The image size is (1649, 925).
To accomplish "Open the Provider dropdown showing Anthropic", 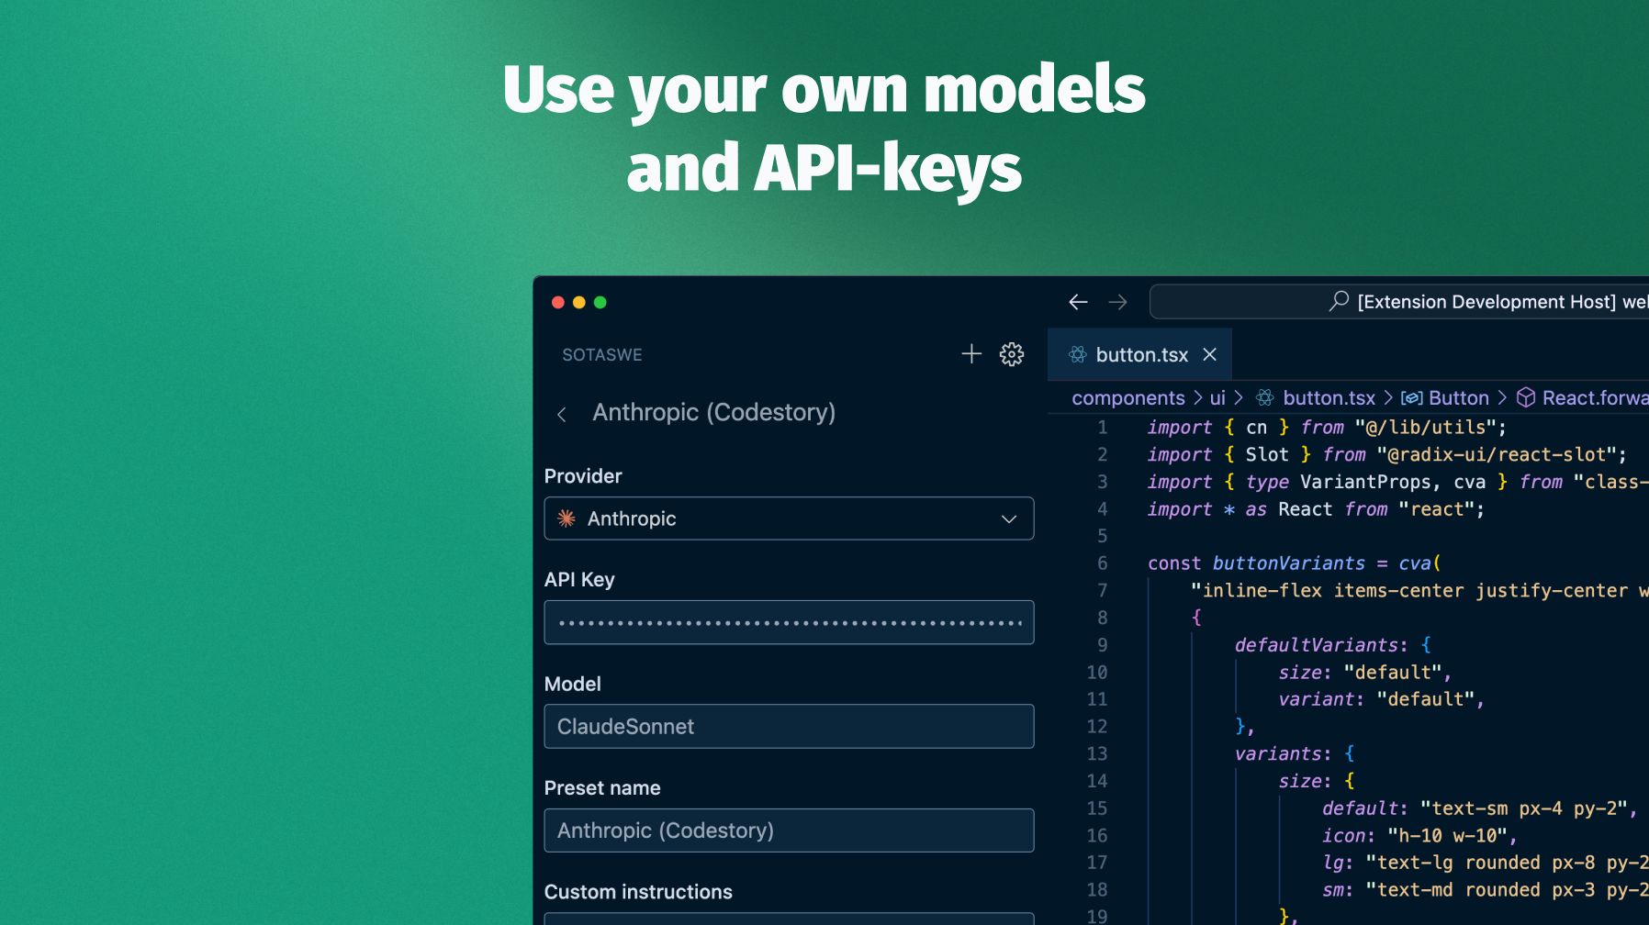I will pyautogui.click(x=789, y=518).
